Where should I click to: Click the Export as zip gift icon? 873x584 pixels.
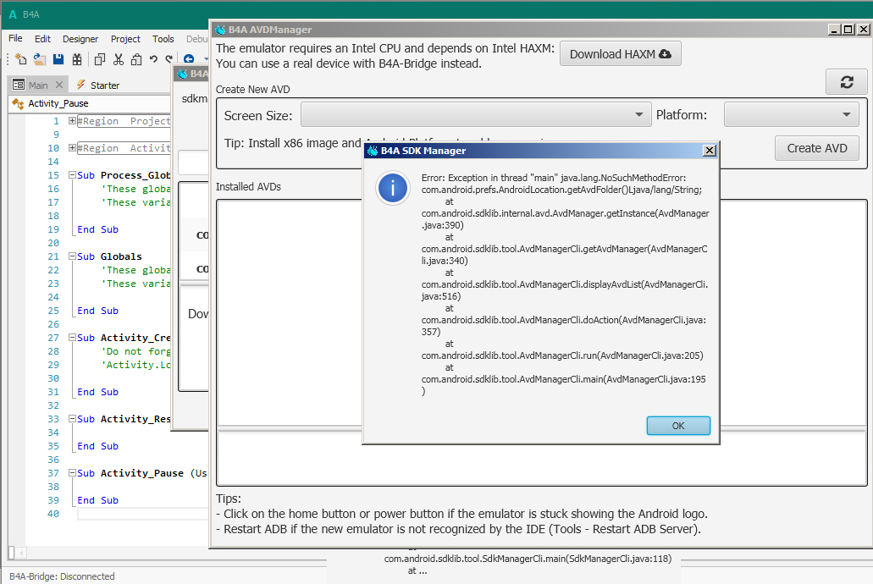(77, 58)
